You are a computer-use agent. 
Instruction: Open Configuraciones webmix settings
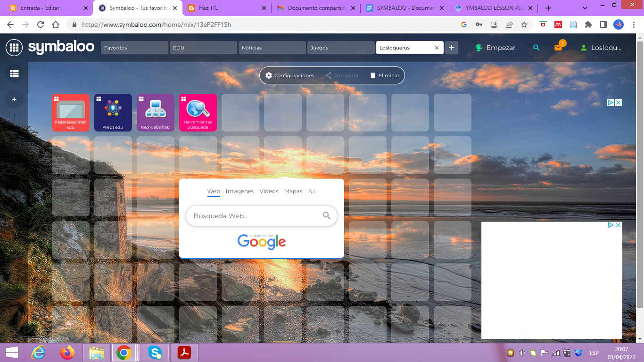tap(289, 75)
